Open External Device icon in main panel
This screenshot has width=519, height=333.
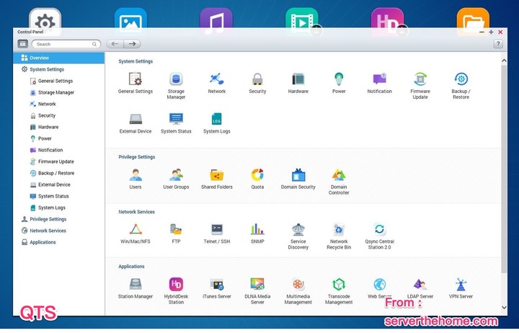tap(136, 119)
